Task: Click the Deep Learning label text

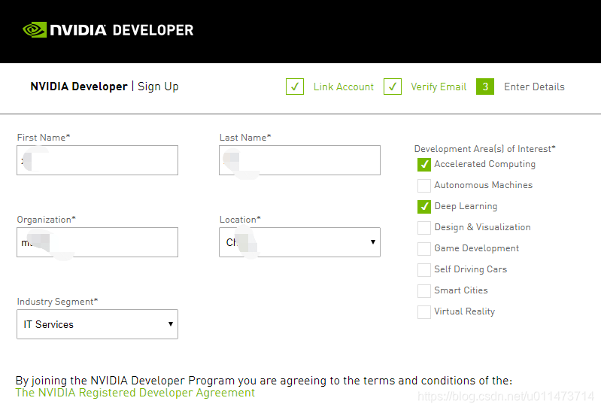Action: (466, 206)
